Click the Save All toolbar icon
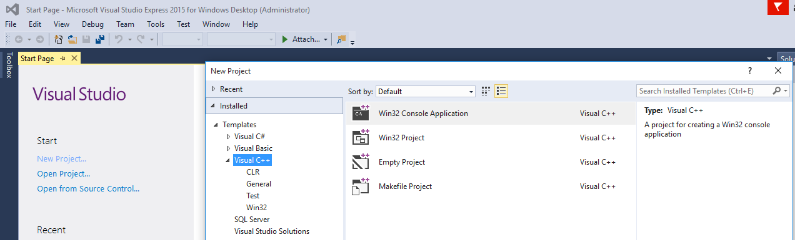Viewport: 795px width, 242px height. click(x=100, y=39)
